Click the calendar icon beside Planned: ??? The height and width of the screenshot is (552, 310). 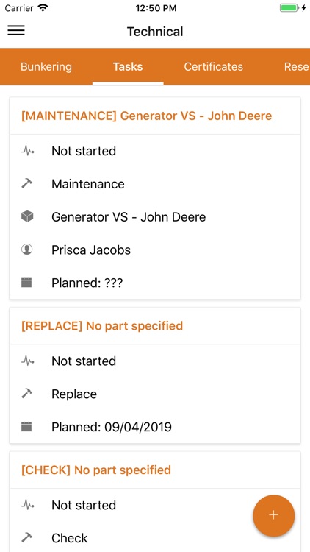pyautogui.click(x=26, y=283)
